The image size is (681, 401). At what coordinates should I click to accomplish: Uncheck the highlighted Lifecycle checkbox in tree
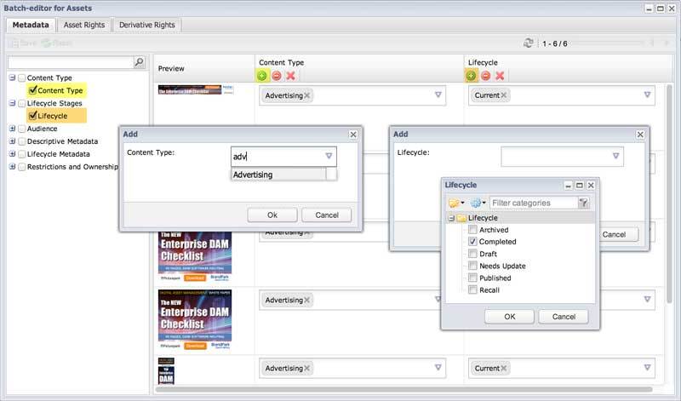pyautogui.click(x=32, y=116)
